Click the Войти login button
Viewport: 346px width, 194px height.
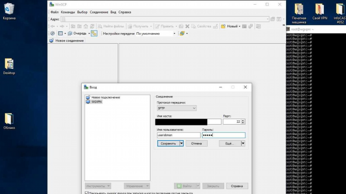[x=185, y=186]
